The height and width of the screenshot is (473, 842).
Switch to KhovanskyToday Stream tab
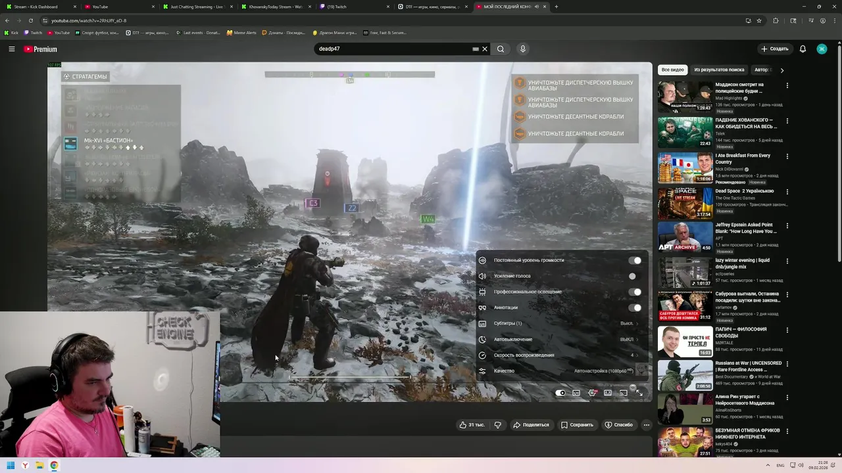[x=275, y=7]
